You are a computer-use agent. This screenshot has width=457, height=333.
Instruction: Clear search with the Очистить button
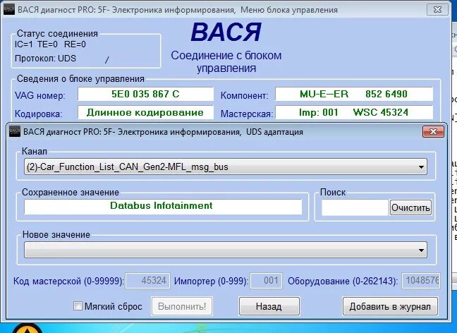(410, 207)
